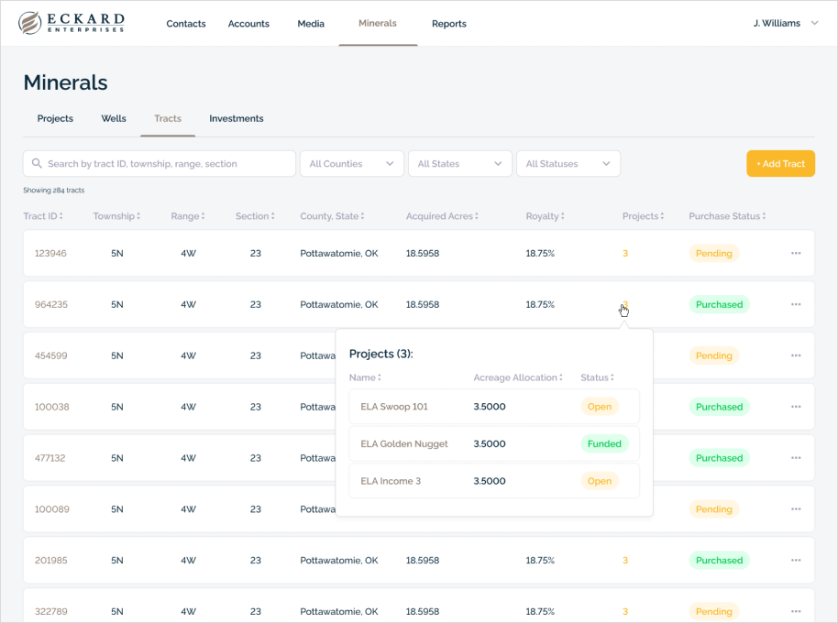Switch to the Investments tab

pyautogui.click(x=237, y=118)
